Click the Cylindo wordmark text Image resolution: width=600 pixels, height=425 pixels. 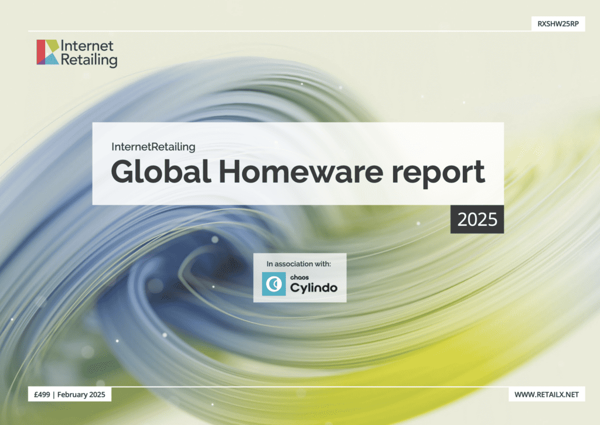coord(314,288)
